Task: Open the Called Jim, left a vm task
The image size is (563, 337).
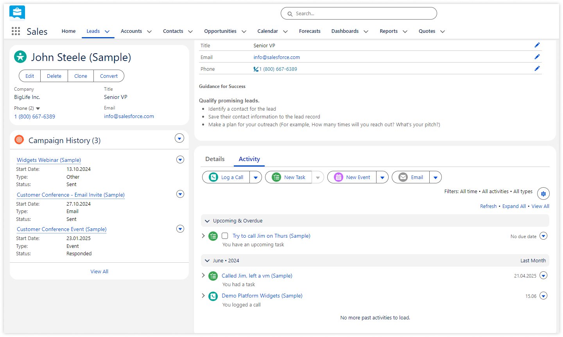Action: click(x=257, y=276)
